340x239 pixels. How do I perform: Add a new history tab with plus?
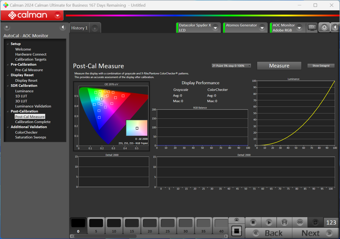pyautogui.click(x=95, y=28)
